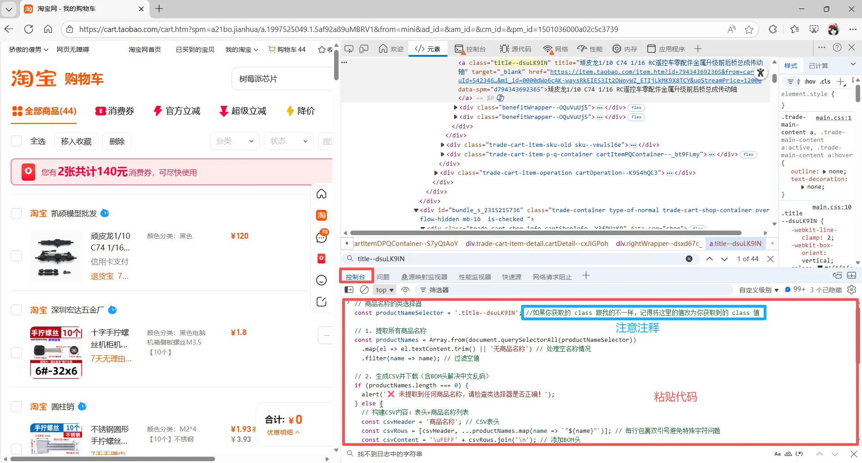This screenshot has width=862, height=463.
Task: Click the live expression eye icon
Action: (405, 290)
